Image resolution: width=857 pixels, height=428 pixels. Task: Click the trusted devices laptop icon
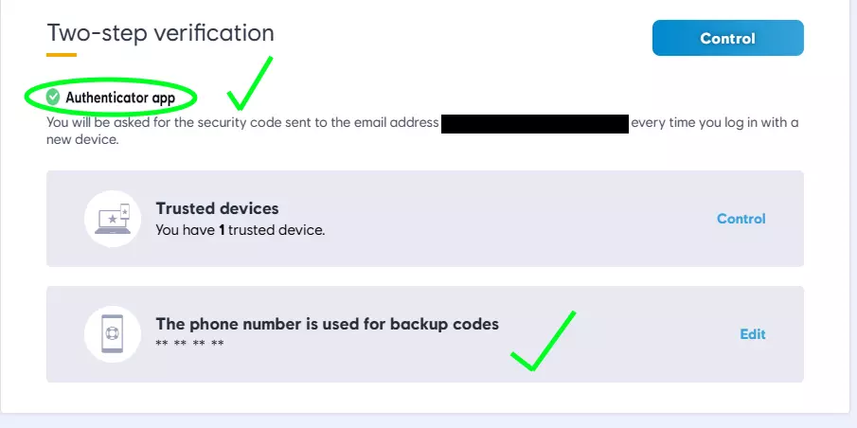click(x=113, y=219)
